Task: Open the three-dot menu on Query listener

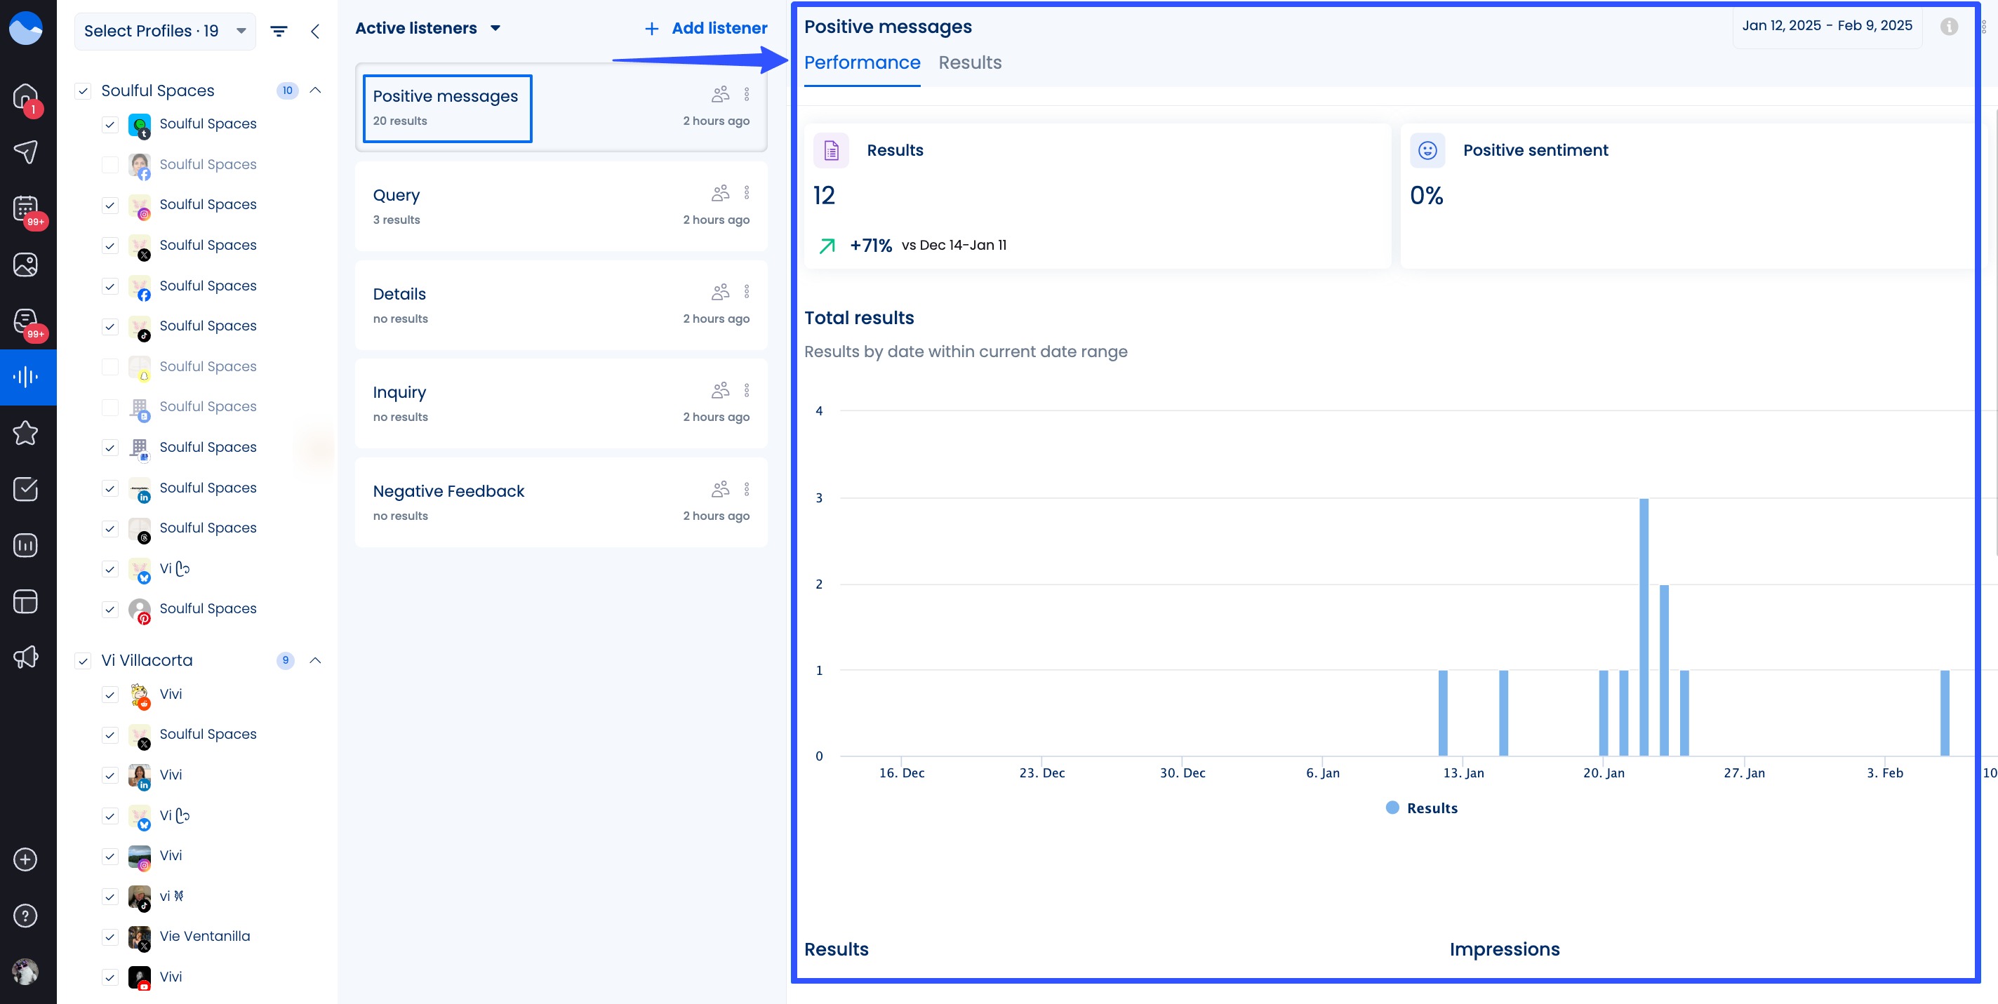Action: (747, 192)
